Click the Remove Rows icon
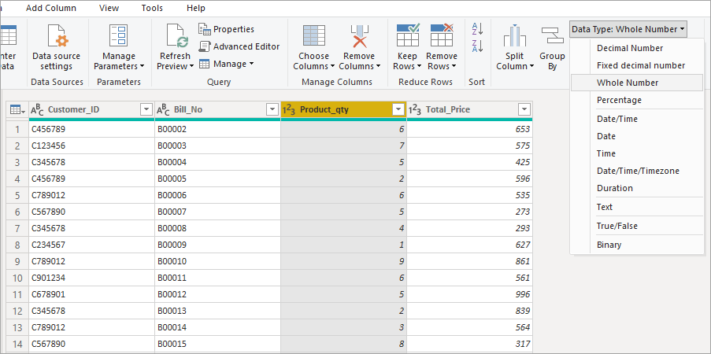 pyautogui.click(x=442, y=35)
